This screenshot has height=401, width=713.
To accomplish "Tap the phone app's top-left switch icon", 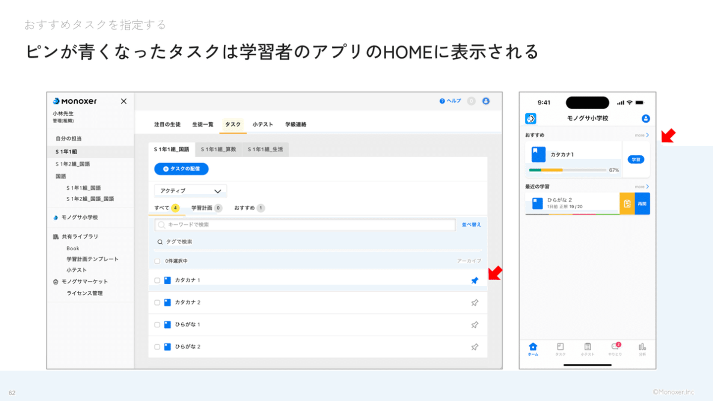I will pos(530,119).
